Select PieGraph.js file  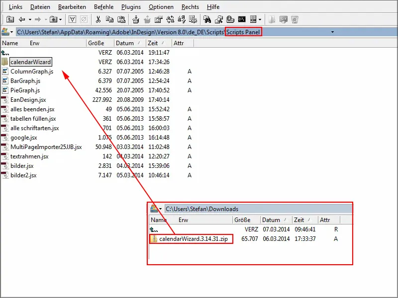pyautogui.click(x=25, y=90)
